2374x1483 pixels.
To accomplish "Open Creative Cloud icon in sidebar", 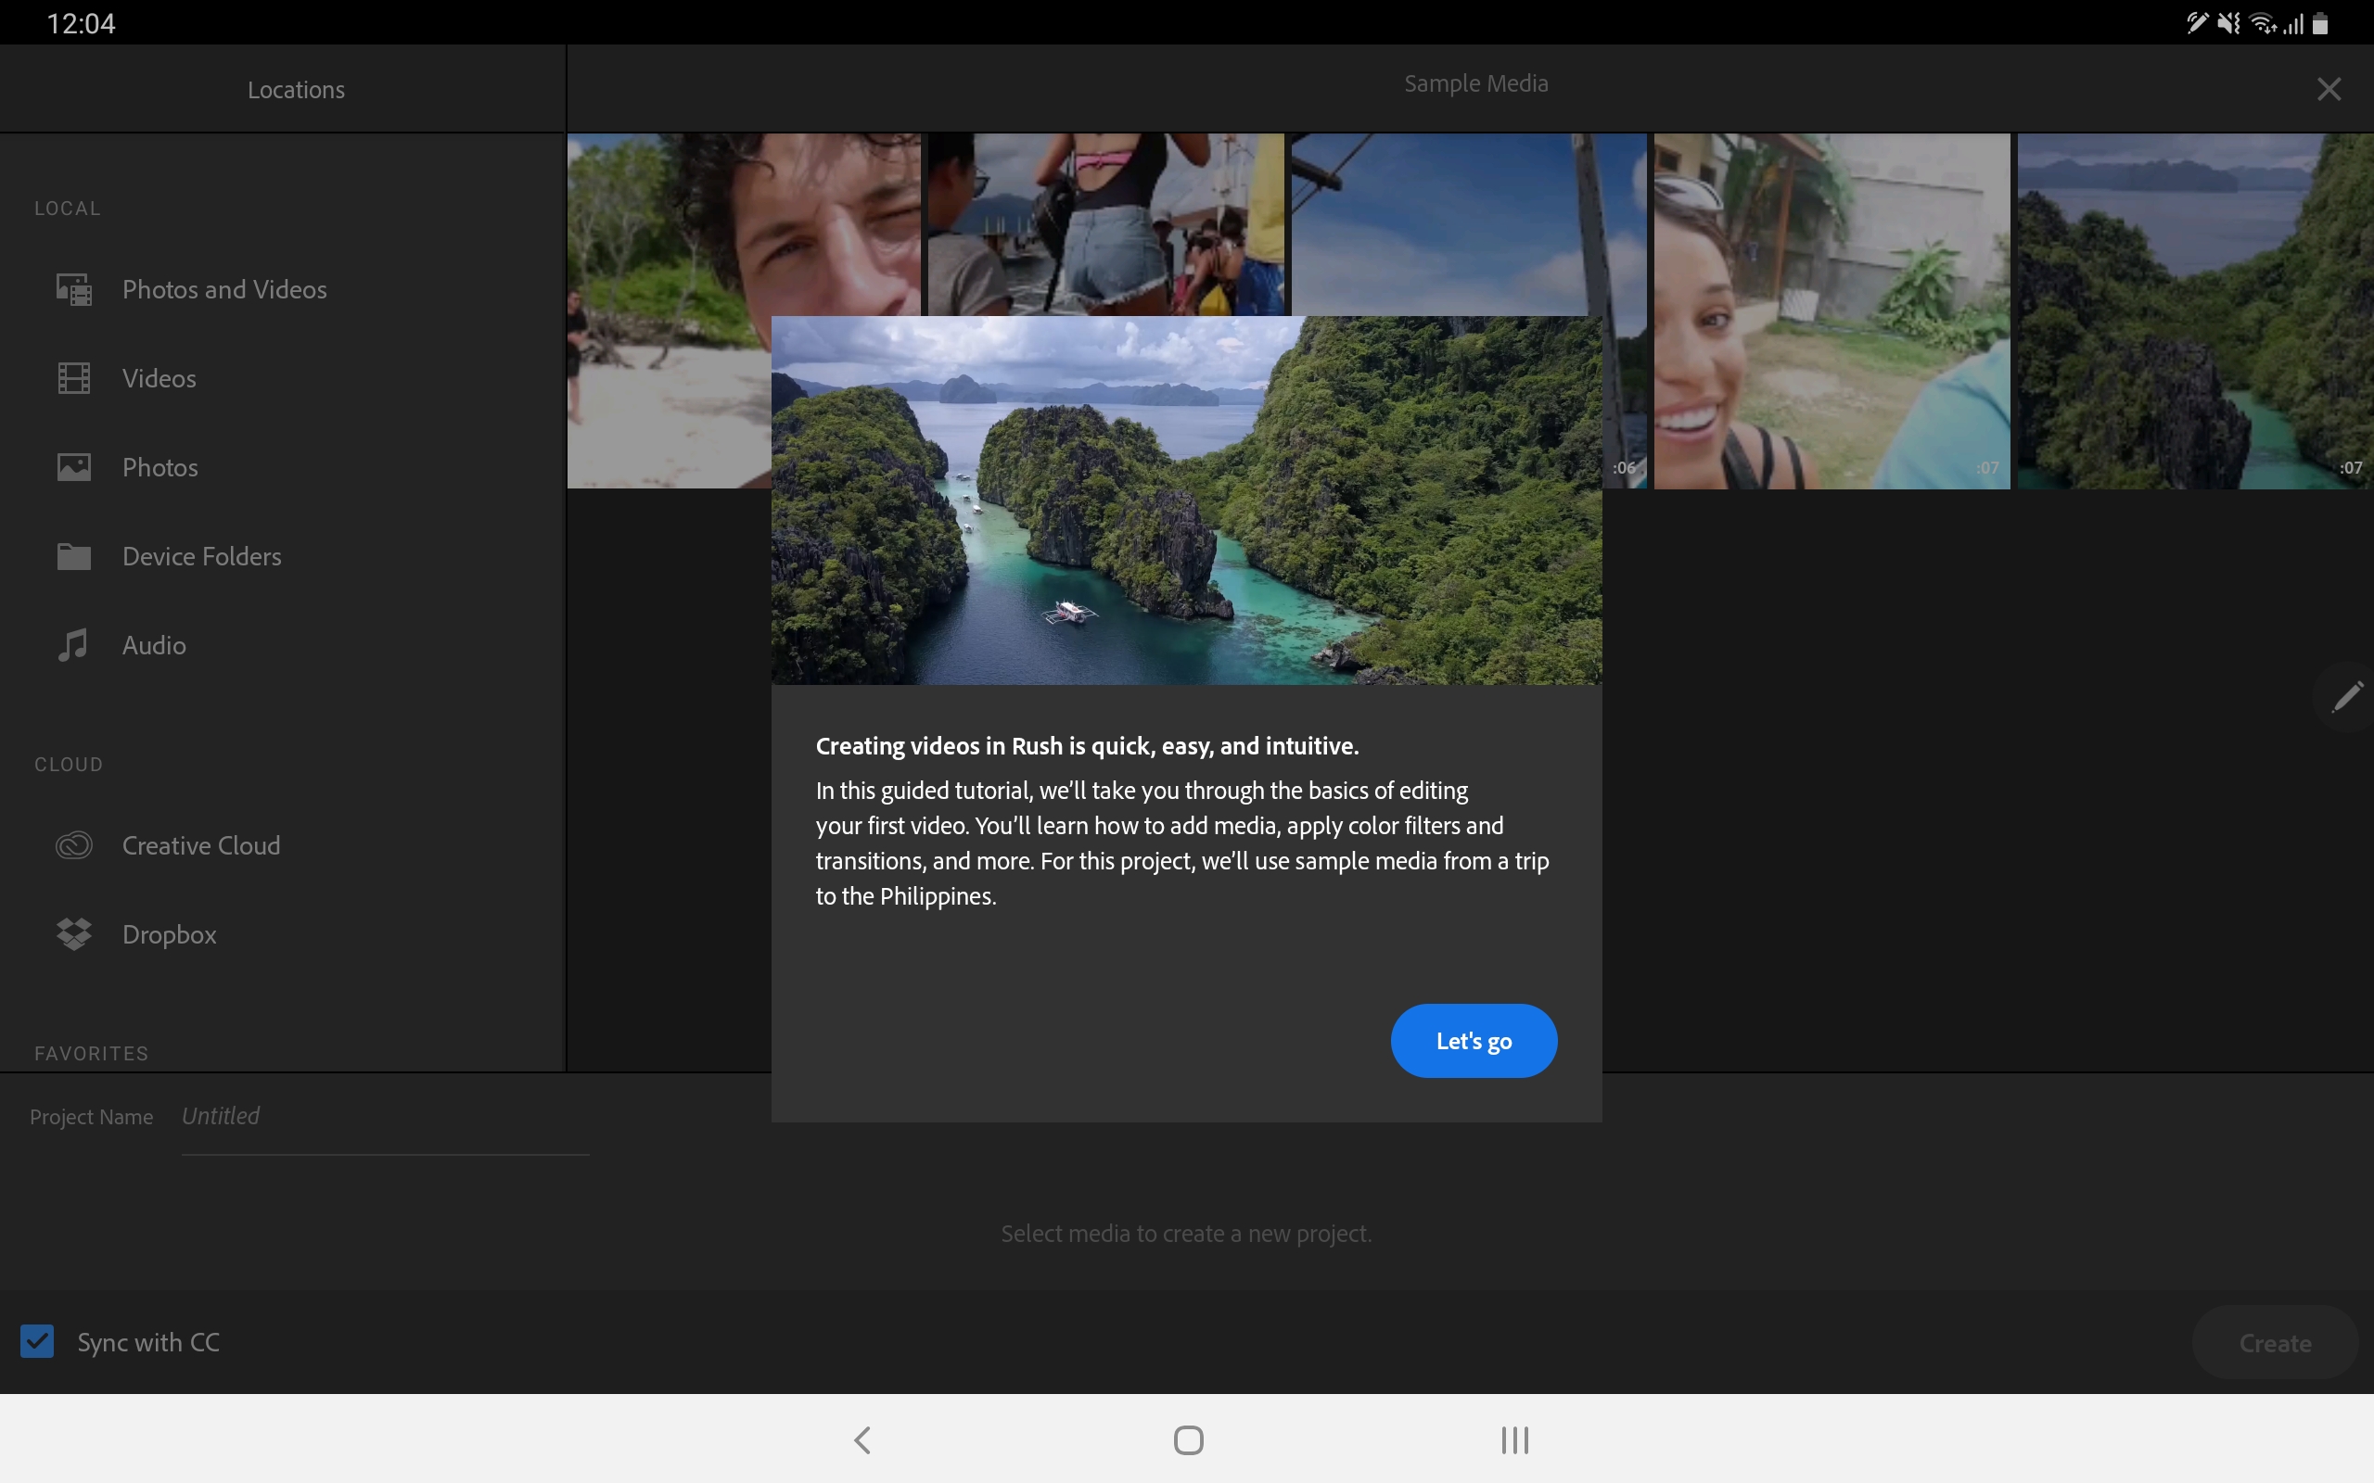I will (73, 845).
